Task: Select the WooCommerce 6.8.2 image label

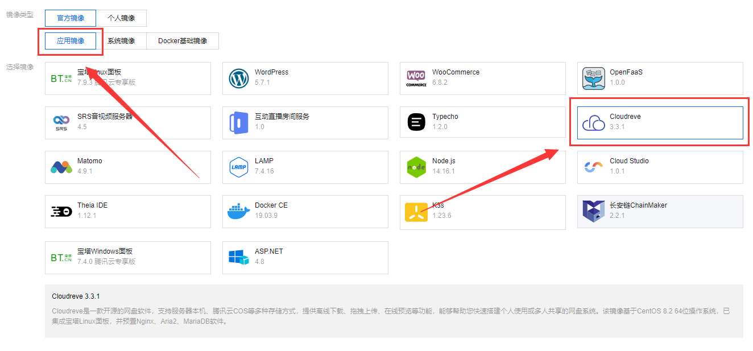Action: [456, 77]
